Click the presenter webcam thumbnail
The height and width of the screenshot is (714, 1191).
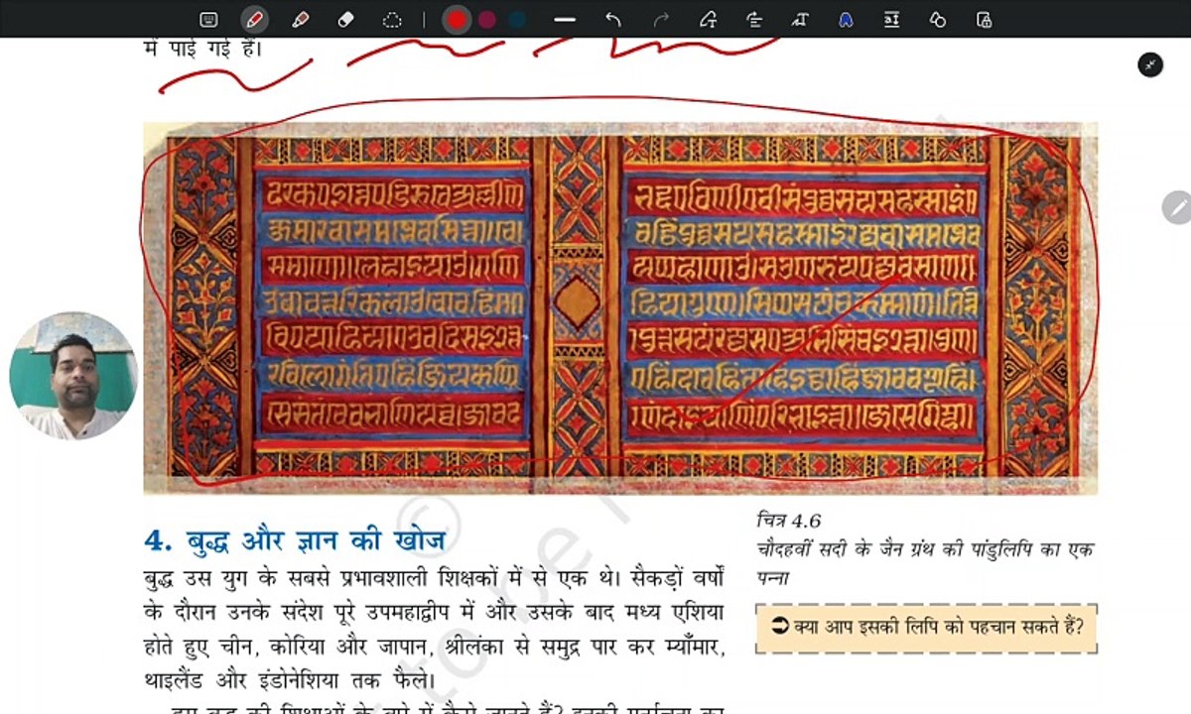[x=73, y=376]
